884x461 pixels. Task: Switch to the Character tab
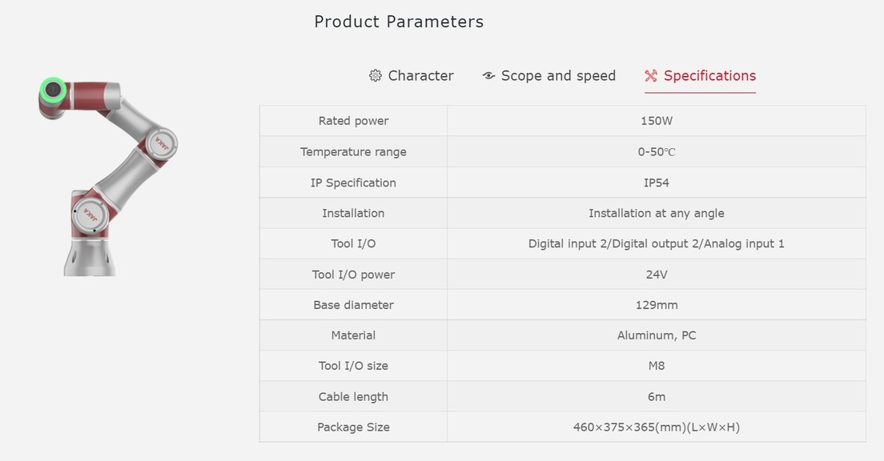coord(411,75)
